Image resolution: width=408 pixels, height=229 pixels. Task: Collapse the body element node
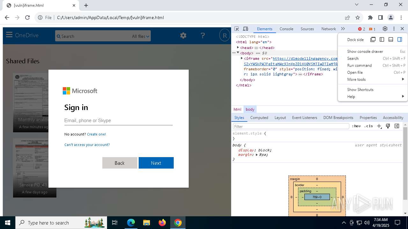[x=238, y=53]
